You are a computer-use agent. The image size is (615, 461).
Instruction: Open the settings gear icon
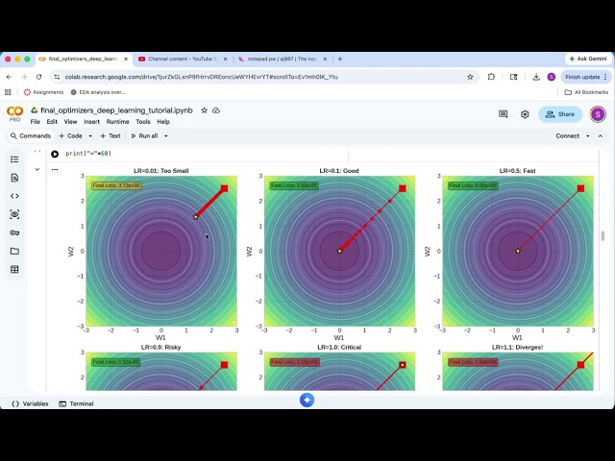[525, 114]
